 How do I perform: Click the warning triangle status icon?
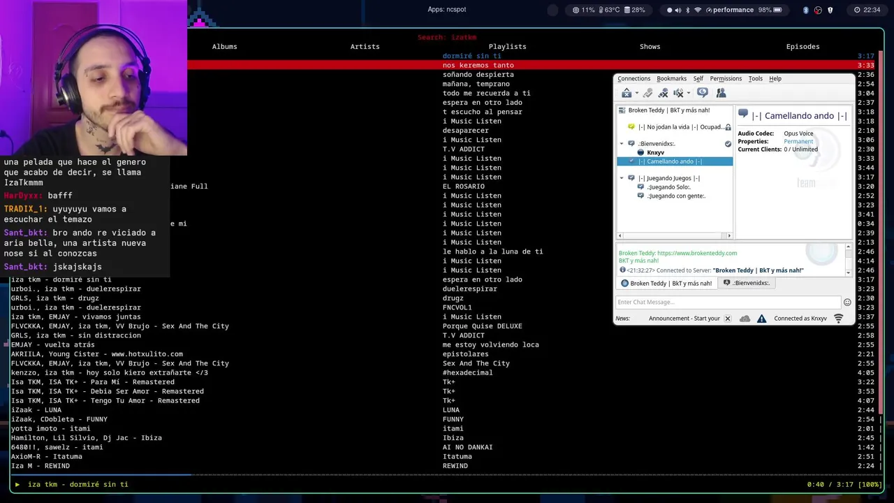[761, 319]
